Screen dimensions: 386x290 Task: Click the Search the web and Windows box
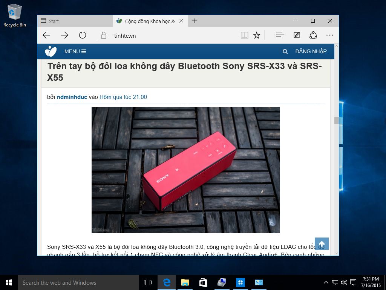[78, 282]
